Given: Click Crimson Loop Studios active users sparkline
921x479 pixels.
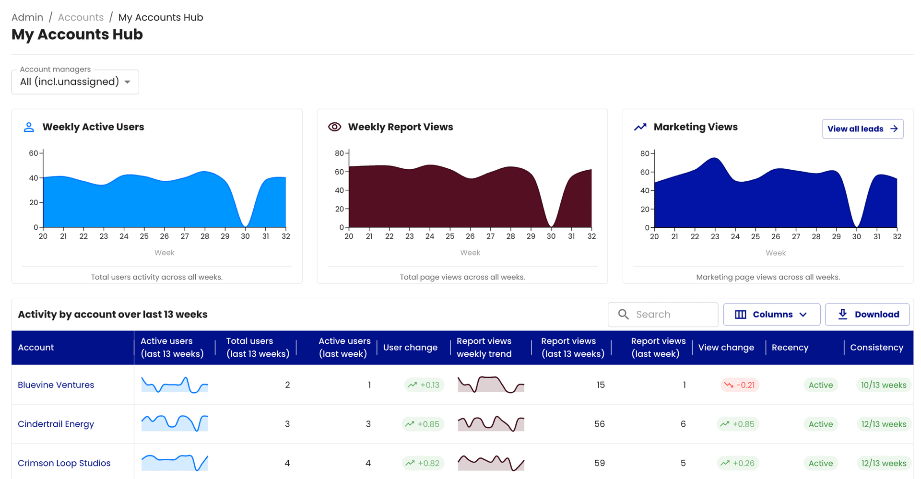Looking at the screenshot, I should pos(175,463).
